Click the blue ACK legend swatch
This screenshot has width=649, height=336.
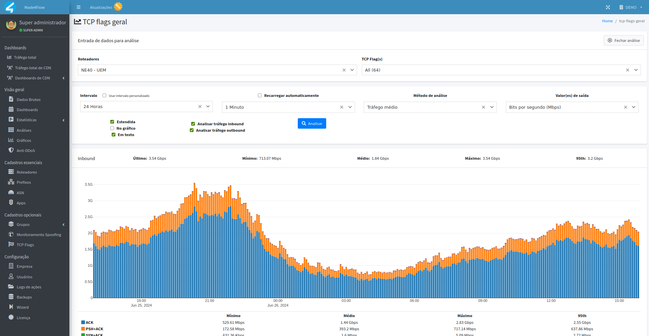[x=83, y=322]
